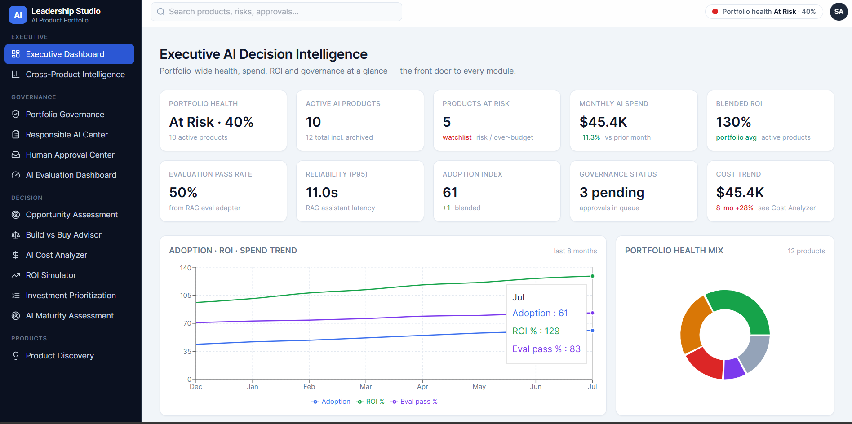Navigate to ROI Simulator
852x424 pixels.
(x=69, y=275)
